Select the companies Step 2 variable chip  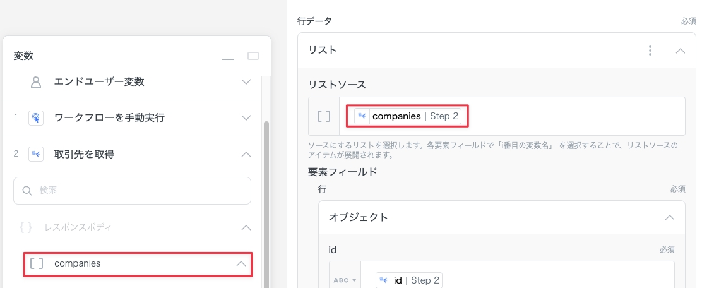407,116
